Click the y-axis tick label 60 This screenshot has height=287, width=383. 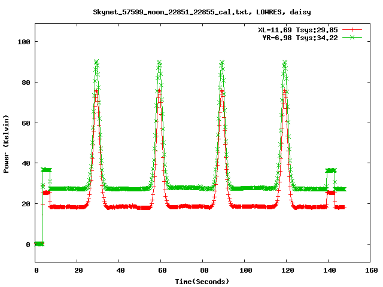pyautogui.click(x=26, y=123)
